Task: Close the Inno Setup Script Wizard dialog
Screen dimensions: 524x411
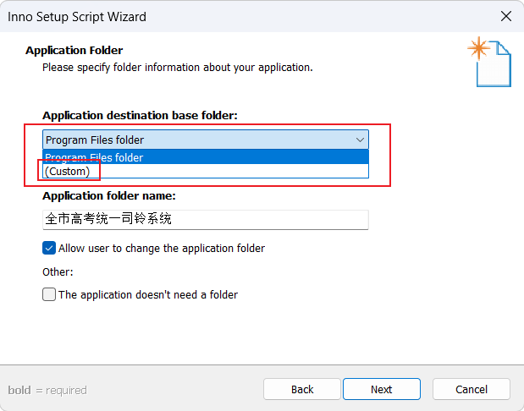Action: click(506, 16)
